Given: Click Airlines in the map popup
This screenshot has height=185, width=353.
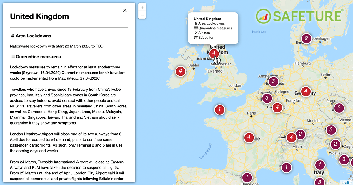Looking at the screenshot, I should click(204, 33).
